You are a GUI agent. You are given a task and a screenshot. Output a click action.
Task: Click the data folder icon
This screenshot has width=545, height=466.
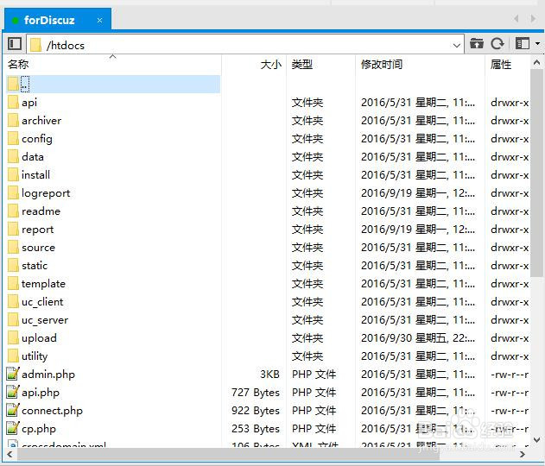point(13,156)
